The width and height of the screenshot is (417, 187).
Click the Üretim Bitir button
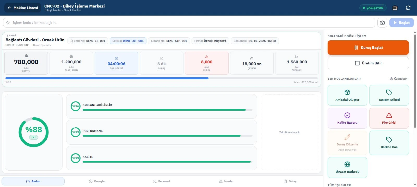pos(368,63)
